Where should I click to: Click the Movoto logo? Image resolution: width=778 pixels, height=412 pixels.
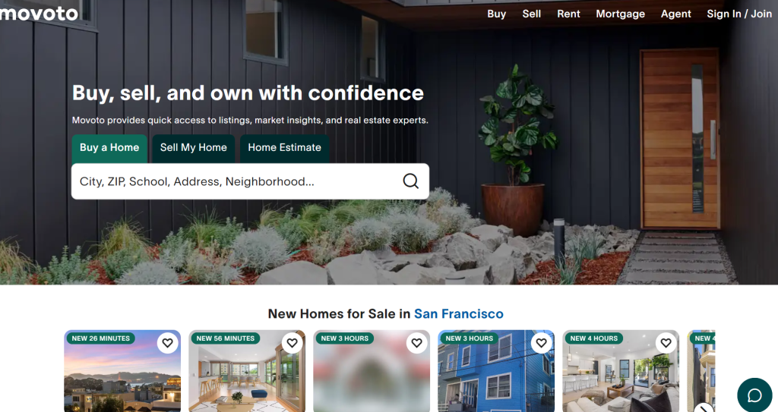[x=40, y=14]
